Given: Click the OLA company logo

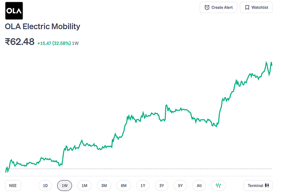Looking at the screenshot, I should tap(14, 11).
